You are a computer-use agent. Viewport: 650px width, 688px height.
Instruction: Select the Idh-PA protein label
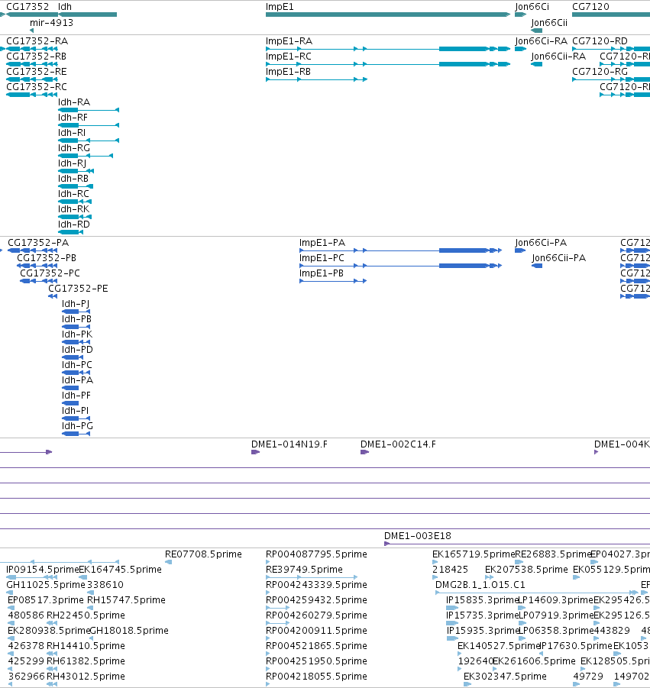(x=77, y=380)
